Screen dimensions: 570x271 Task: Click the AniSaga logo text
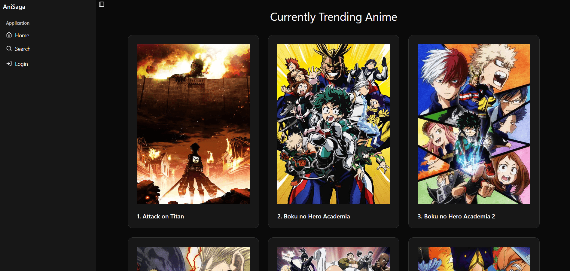coord(14,6)
